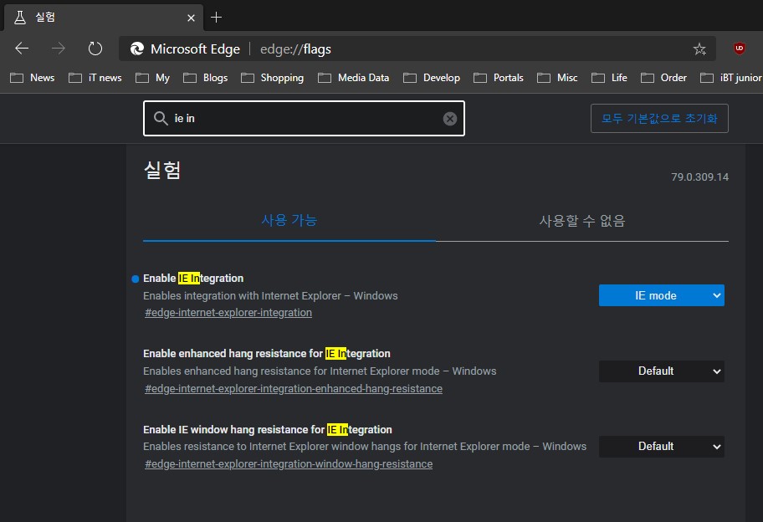Open Default dropdown for IE window hang resistance

click(x=661, y=447)
